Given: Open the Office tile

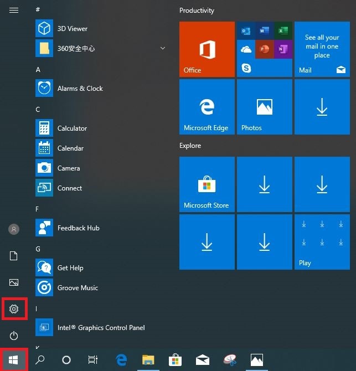Looking at the screenshot, I should point(207,49).
